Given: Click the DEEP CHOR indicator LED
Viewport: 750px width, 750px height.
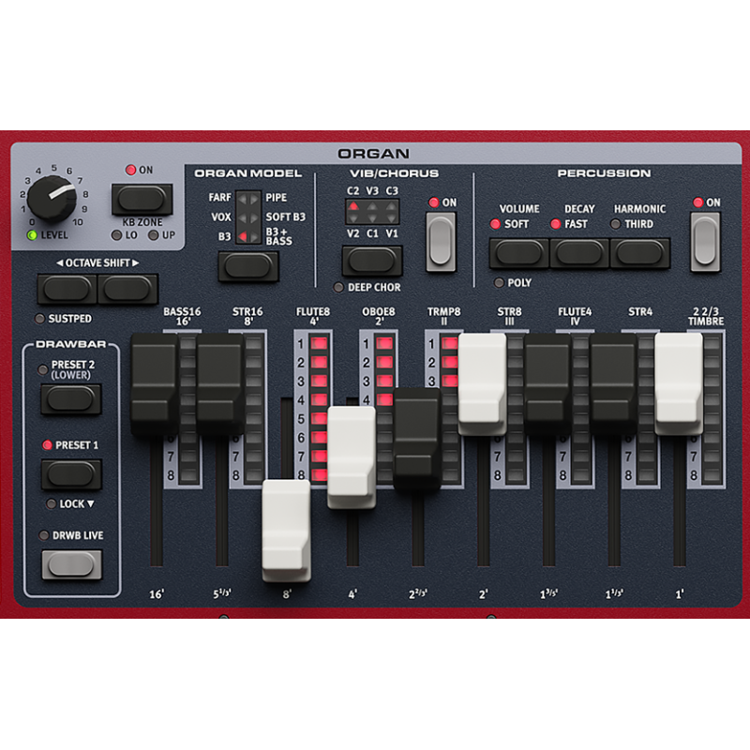Looking at the screenshot, I should pyautogui.click(x=338, y=288).
